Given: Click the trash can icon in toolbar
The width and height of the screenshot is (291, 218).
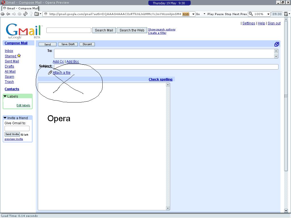Looking at the screenshot, I should pyautogui.click(x=286, y=14).
